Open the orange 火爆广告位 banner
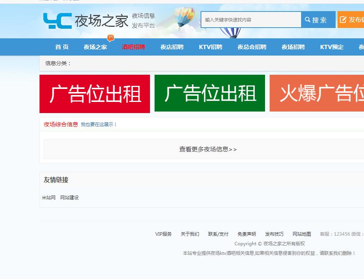Viewport: 364px width, 279px height. coord(317,93)
